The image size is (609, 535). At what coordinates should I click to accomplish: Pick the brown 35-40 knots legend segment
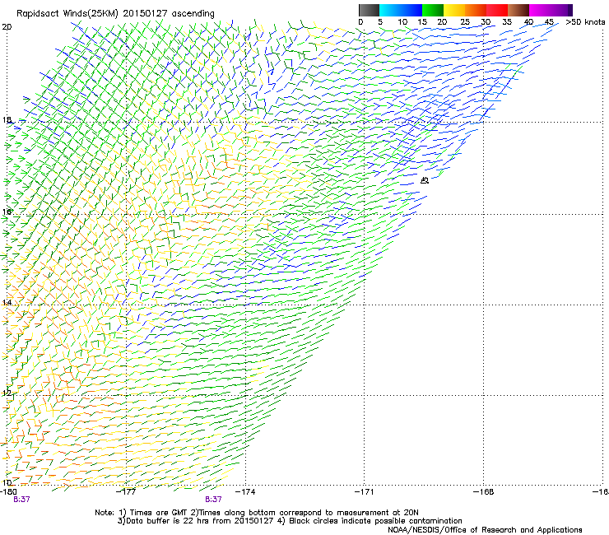[518, 10]
